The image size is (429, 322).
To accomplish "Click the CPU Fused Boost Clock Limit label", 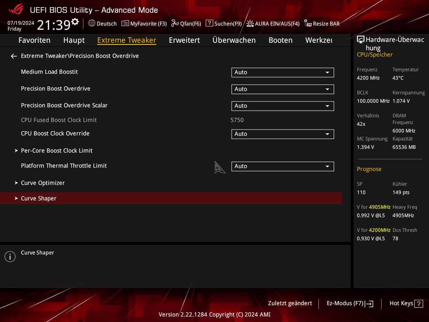I will pos(59,120).
